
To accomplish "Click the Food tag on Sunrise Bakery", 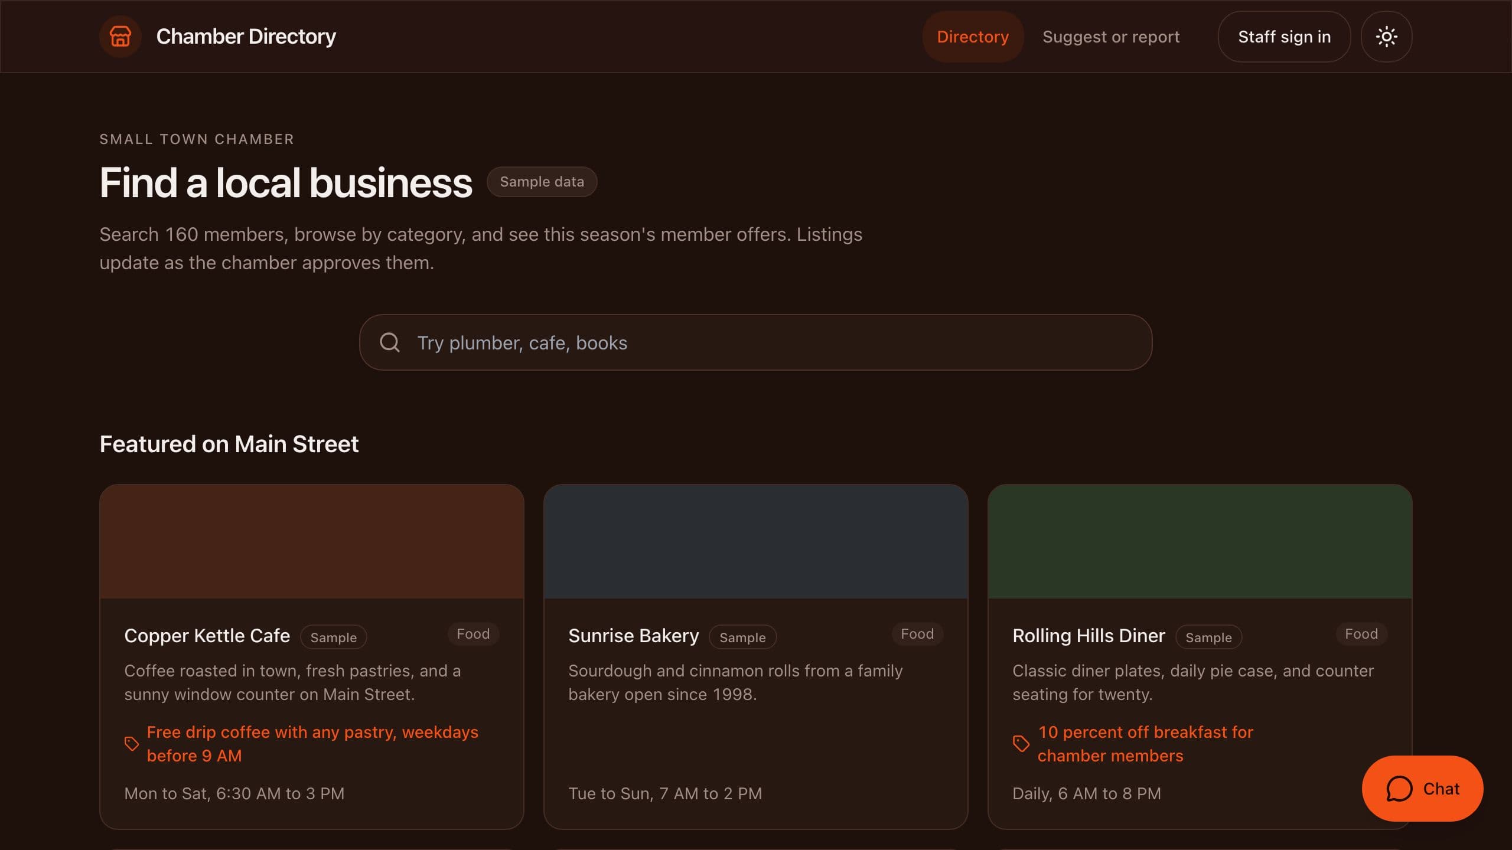I will coord(917,634).
